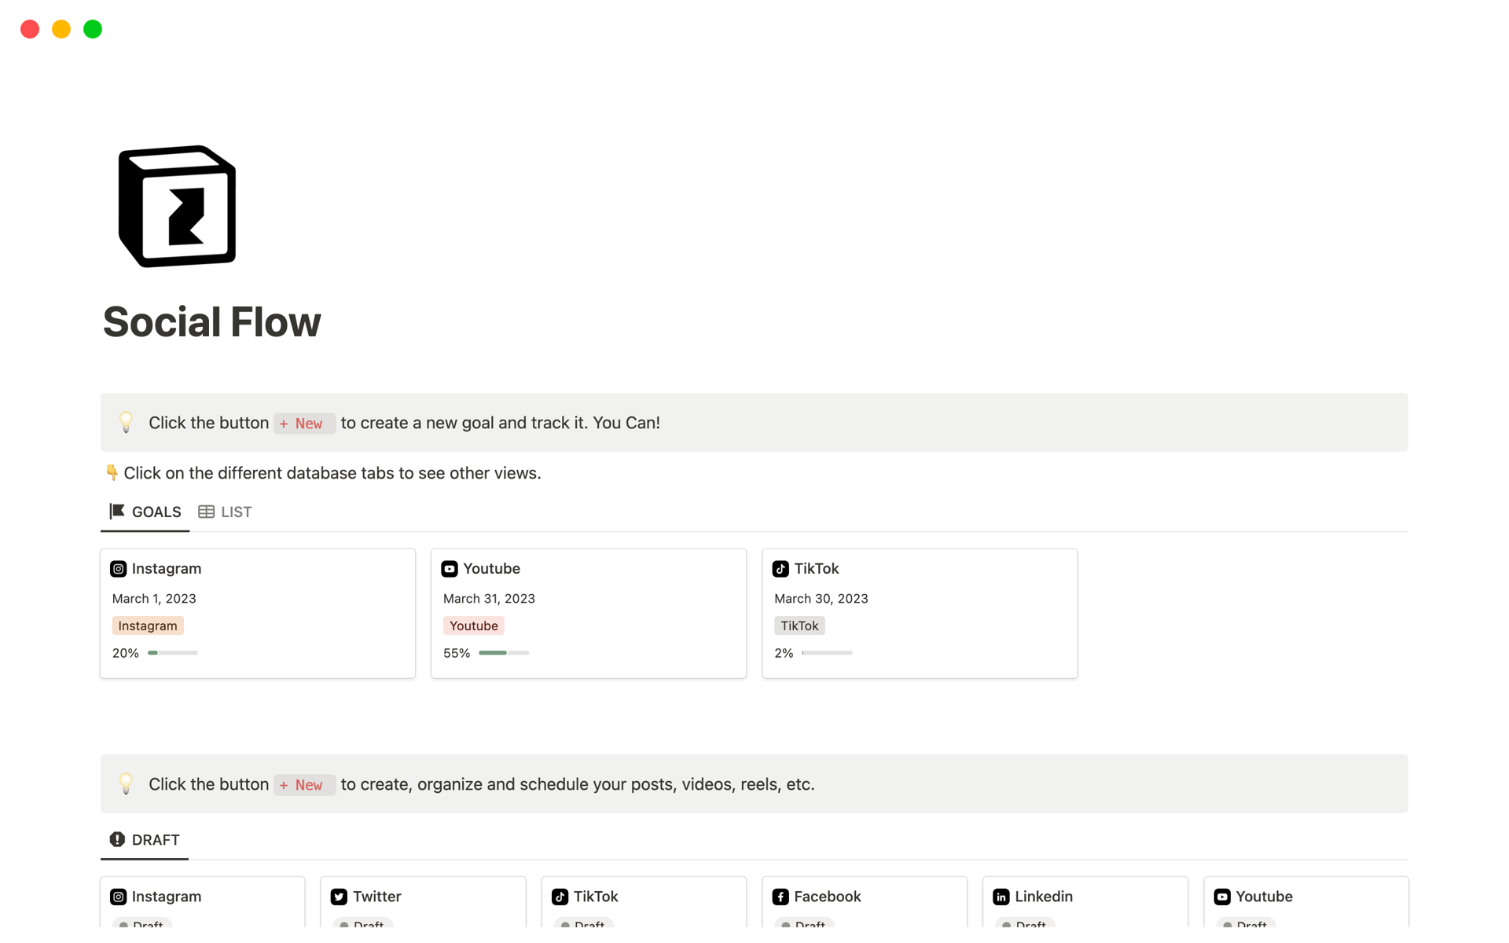Open the Twitter draft card

[x=423, y=904]
